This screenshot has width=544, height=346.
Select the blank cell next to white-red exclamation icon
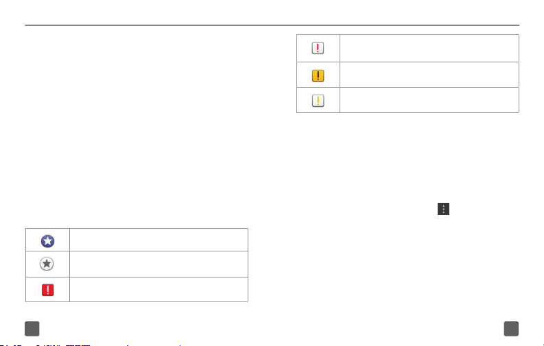[429, 48]
